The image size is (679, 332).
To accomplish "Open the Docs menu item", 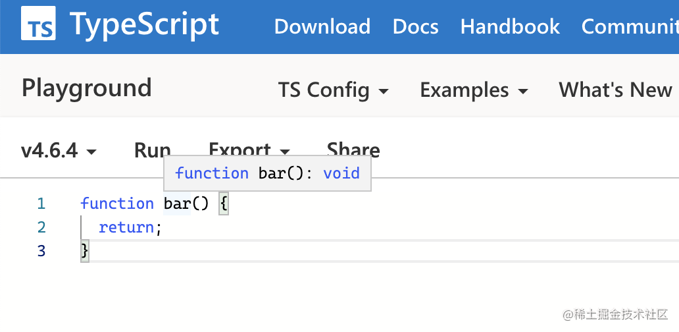I will (x=415, y=26).
